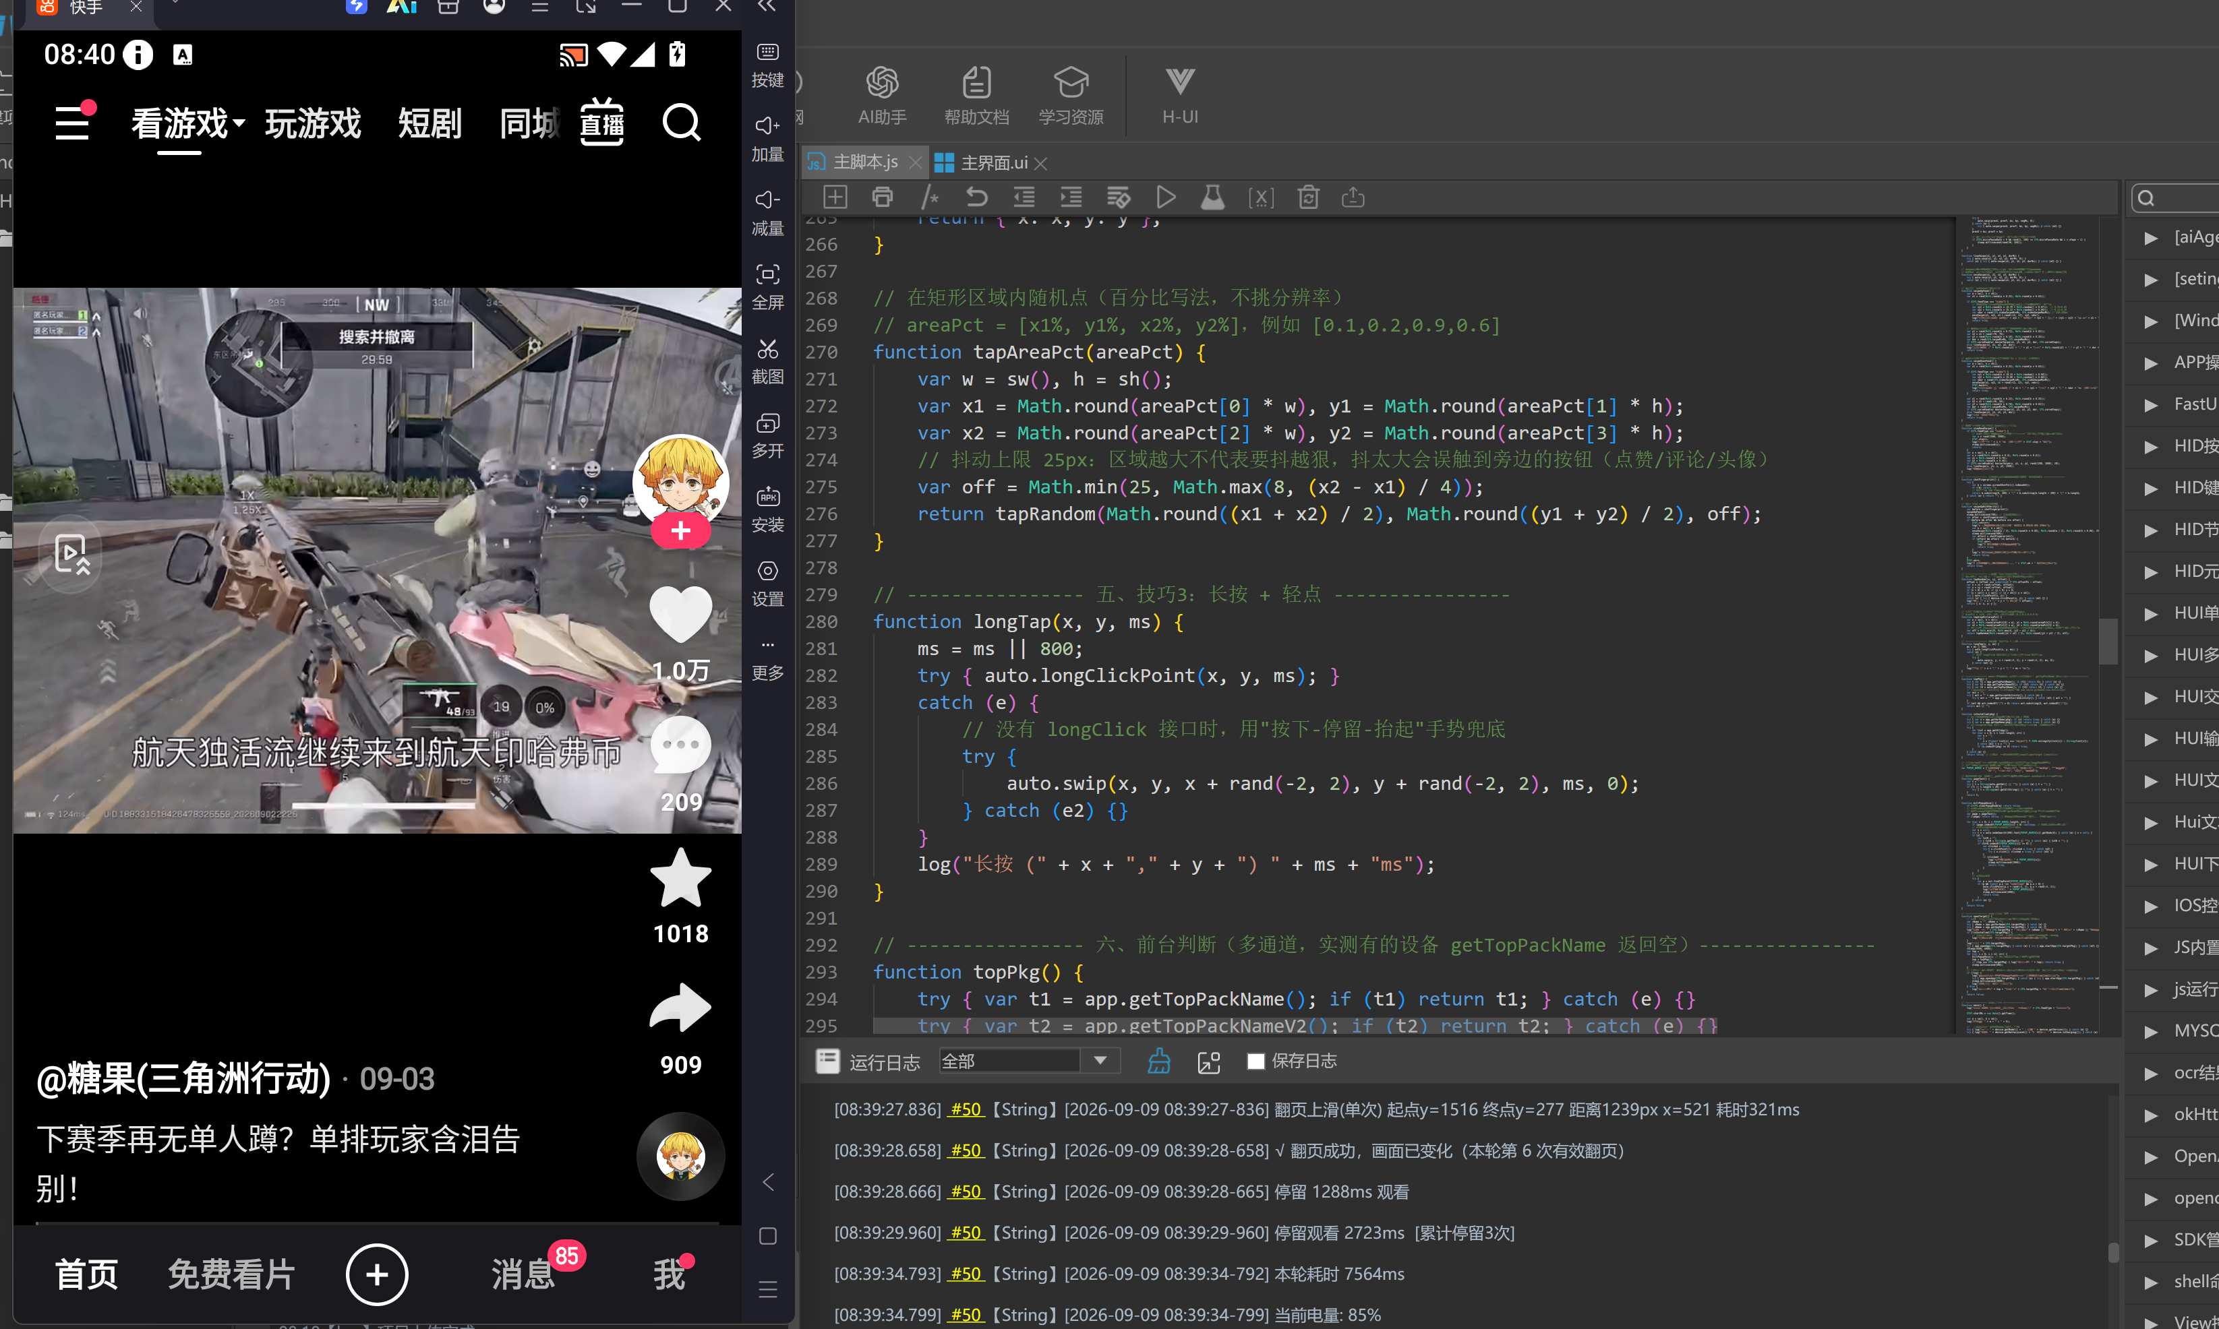This screenshot has width=2219, height=1329.
Task: Click the trash delete icon in editor toolbar
Action: tap(1308, 197)
